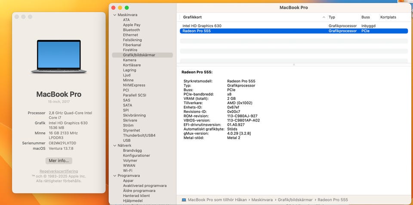Select PCI in the sidebar
This screenshot has width=413, height=205.
click(126, 90)
